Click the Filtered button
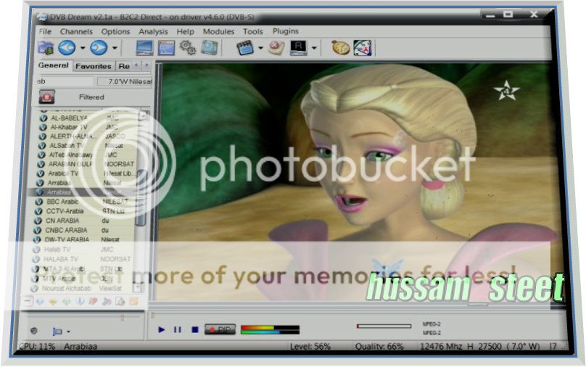This screenshot has width=586, height=367. click(91, 97)
